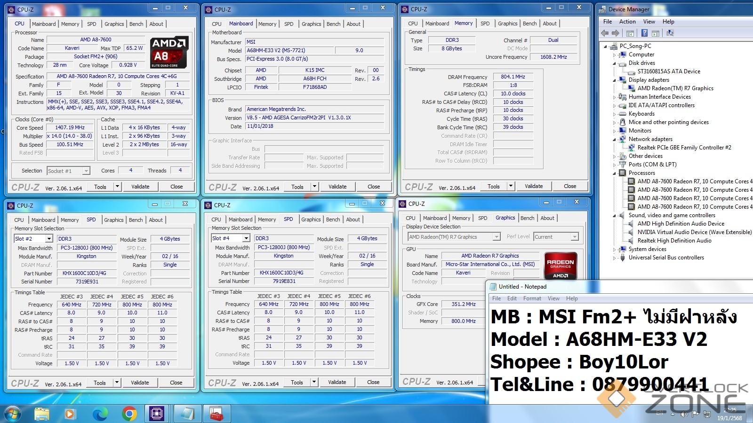
Task: Switch to CPU tab in Graphics tab window
Action: pos(411,218)
